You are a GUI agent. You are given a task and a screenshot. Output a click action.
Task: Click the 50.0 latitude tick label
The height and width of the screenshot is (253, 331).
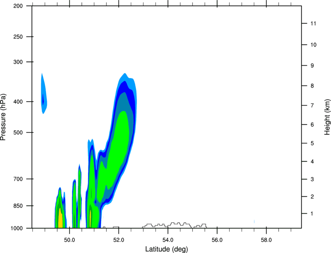coord(69,240)
